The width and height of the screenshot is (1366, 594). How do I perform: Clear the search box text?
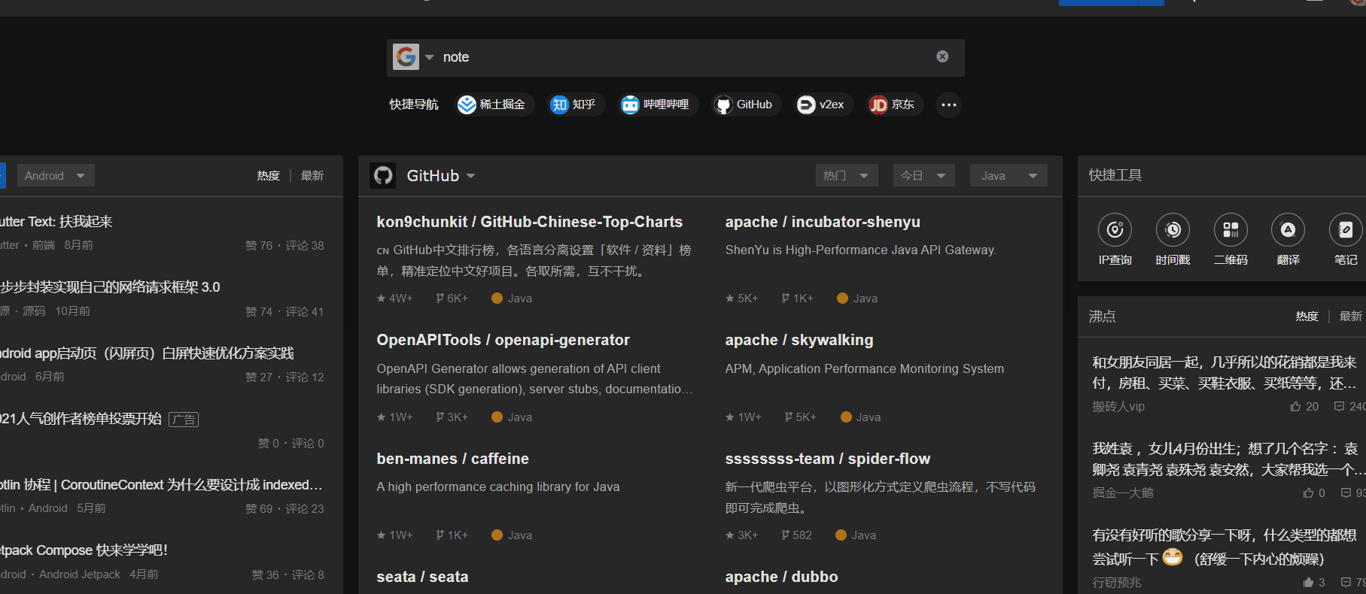942,56
